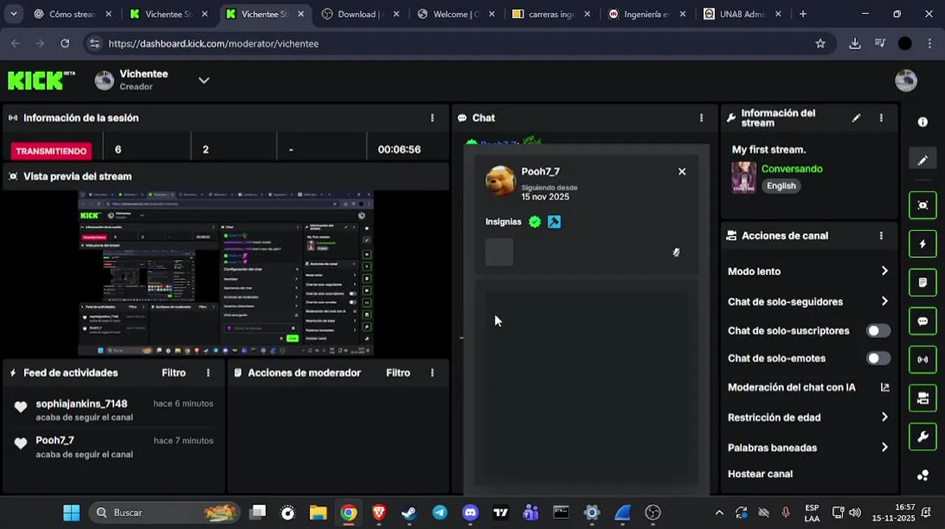Open Discord from the taskbar

(x=470, y=512)
